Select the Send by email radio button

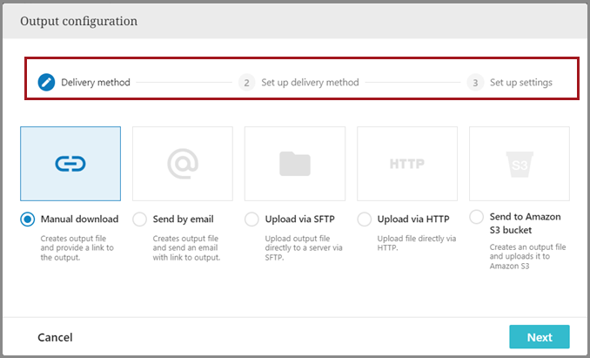140,220
